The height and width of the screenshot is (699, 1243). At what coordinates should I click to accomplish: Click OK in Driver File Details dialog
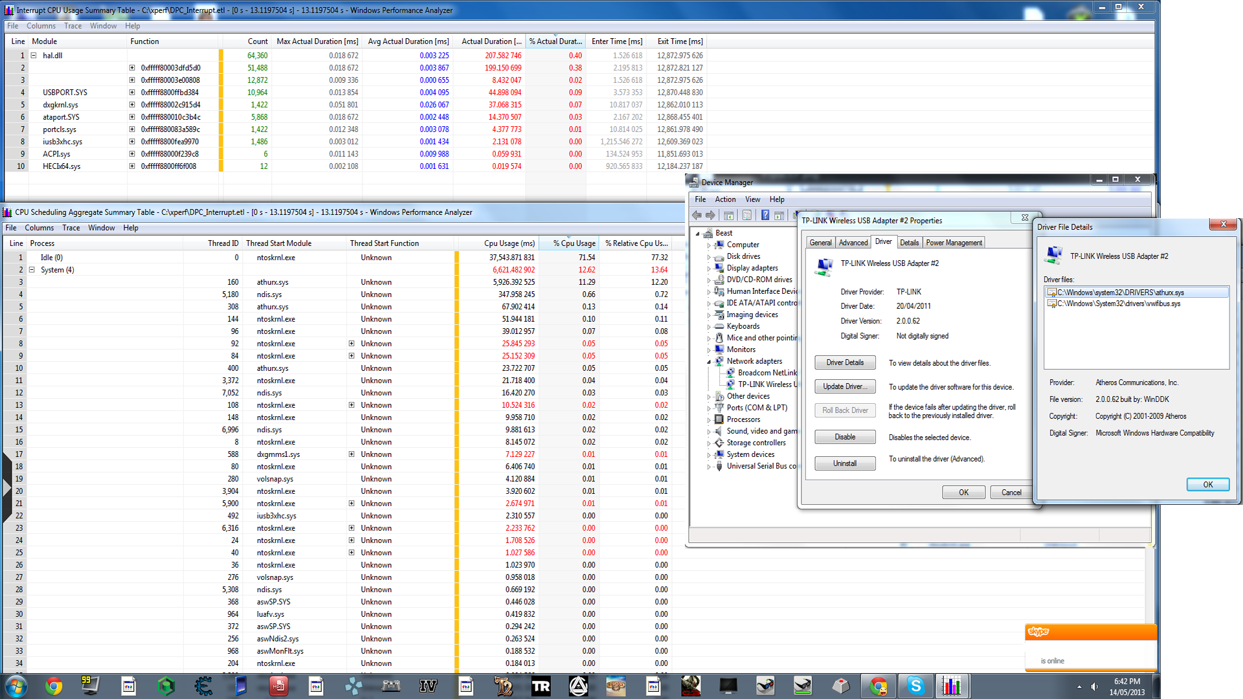point(1207,485)
